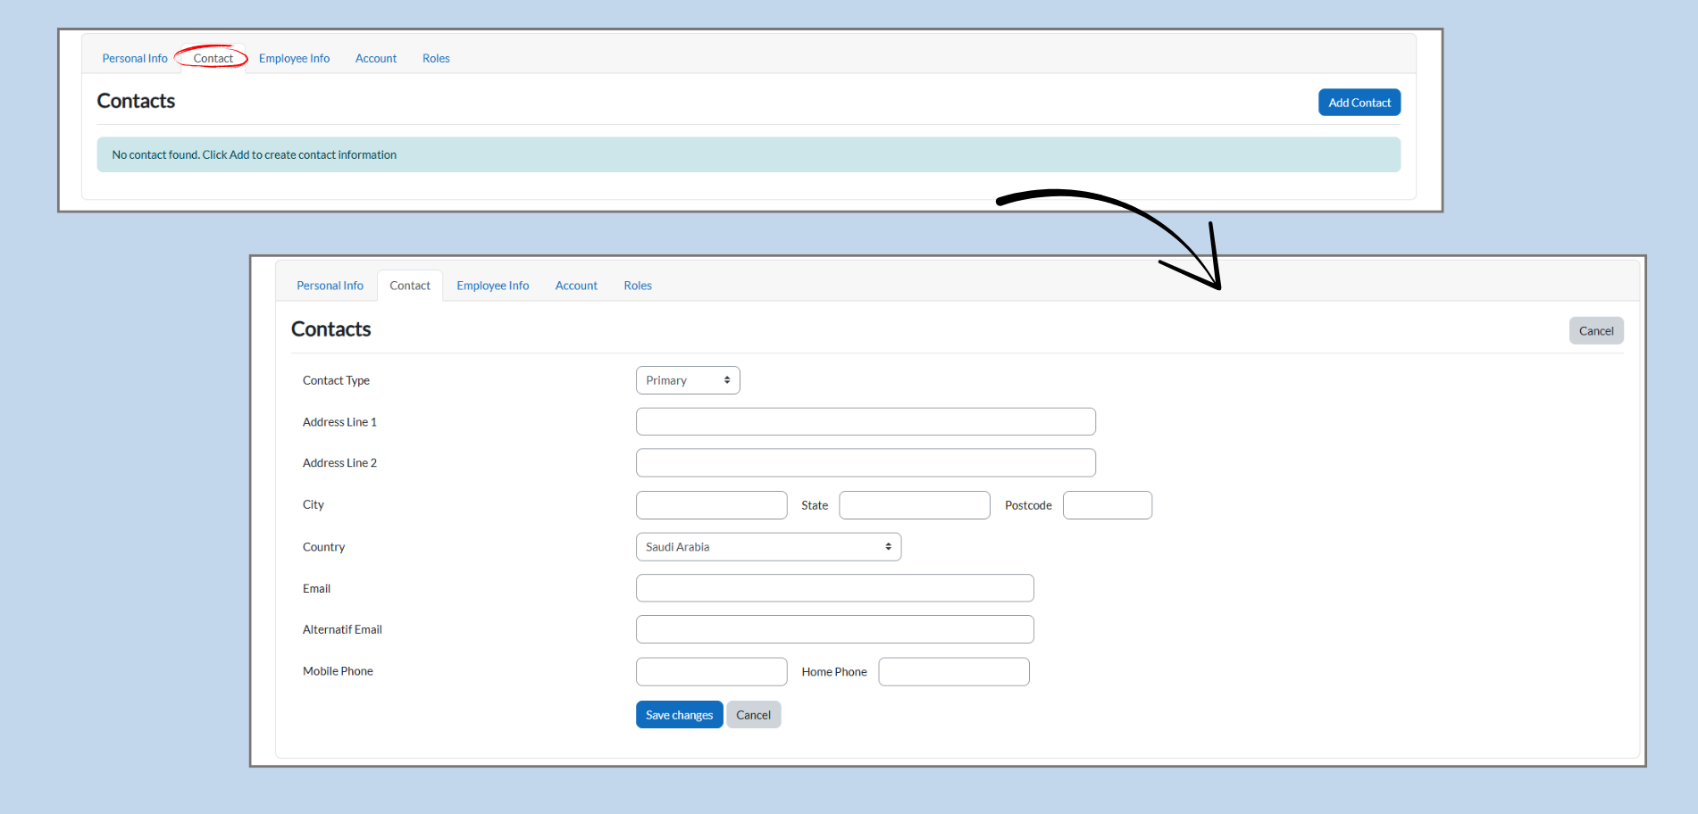Focus the Home Phone input field
This screenshot has width=1698, height=814.
(953, 672)
